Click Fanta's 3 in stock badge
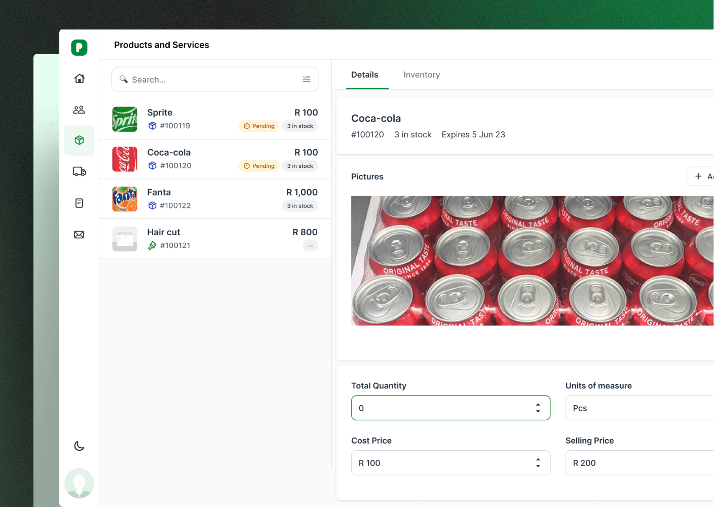This screenshot has height=507, width=714. [x=300, y=206]
